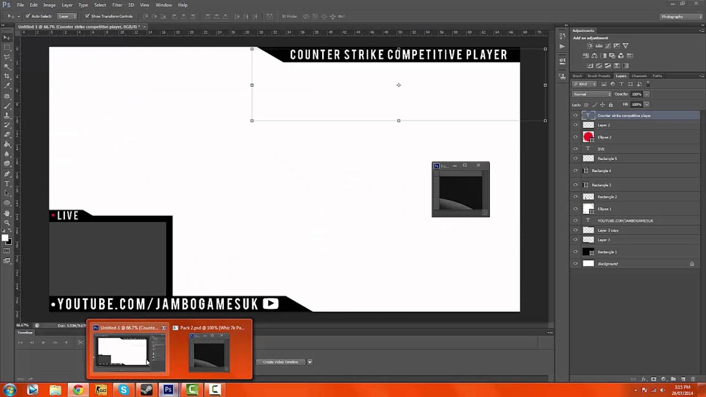
Task: Click the foreground color swatch
Action: pyautogui.click(x=4, y=238)
